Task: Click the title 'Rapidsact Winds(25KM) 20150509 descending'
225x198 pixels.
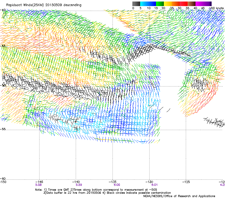Action: pyautogui.click(x=43, y=5)
